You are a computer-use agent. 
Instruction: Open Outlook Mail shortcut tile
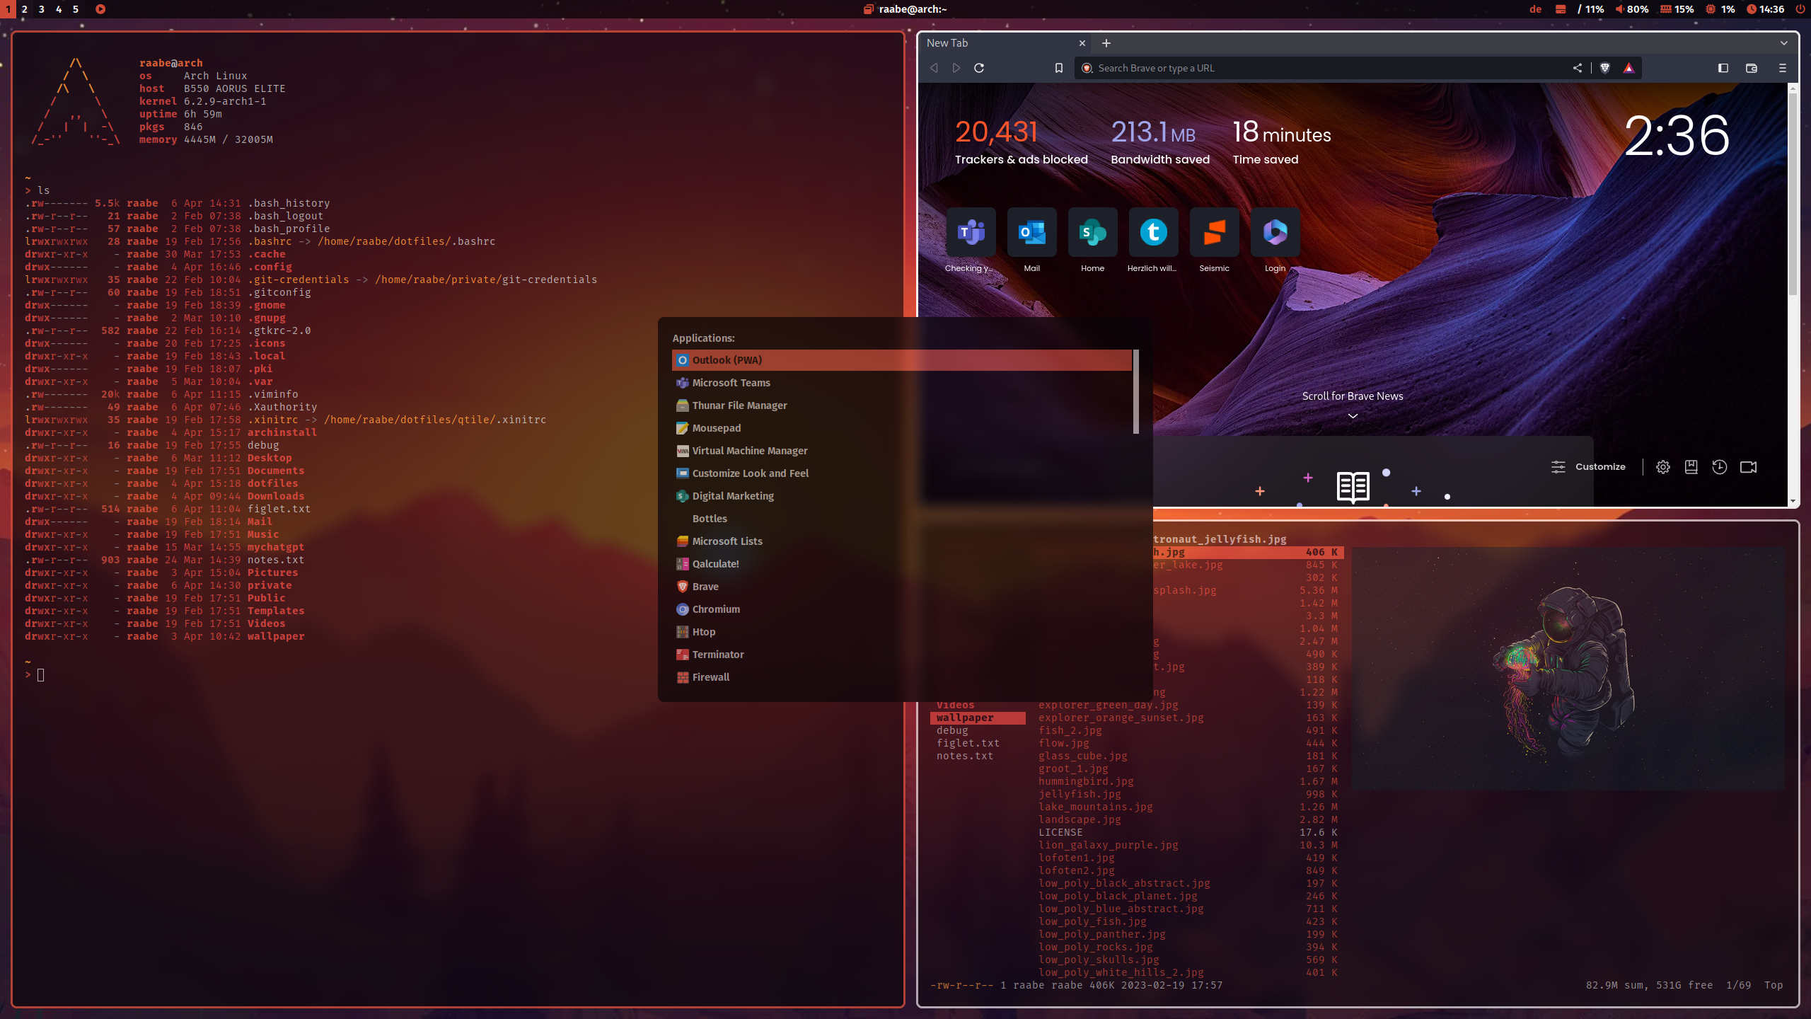pyautogui.click(x=1031, y=232)
